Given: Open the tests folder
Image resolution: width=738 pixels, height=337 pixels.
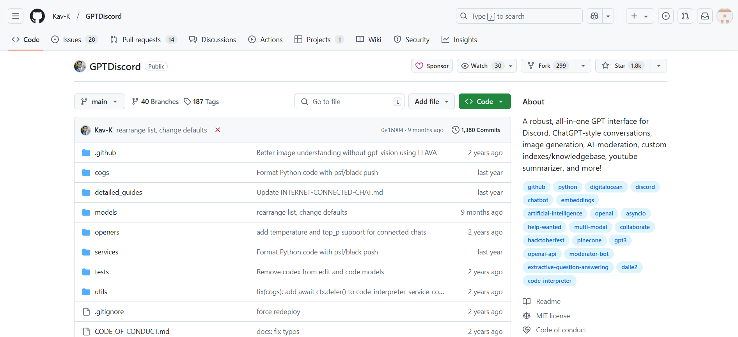Looking at the screenshot, I should (x=102, y=272).
